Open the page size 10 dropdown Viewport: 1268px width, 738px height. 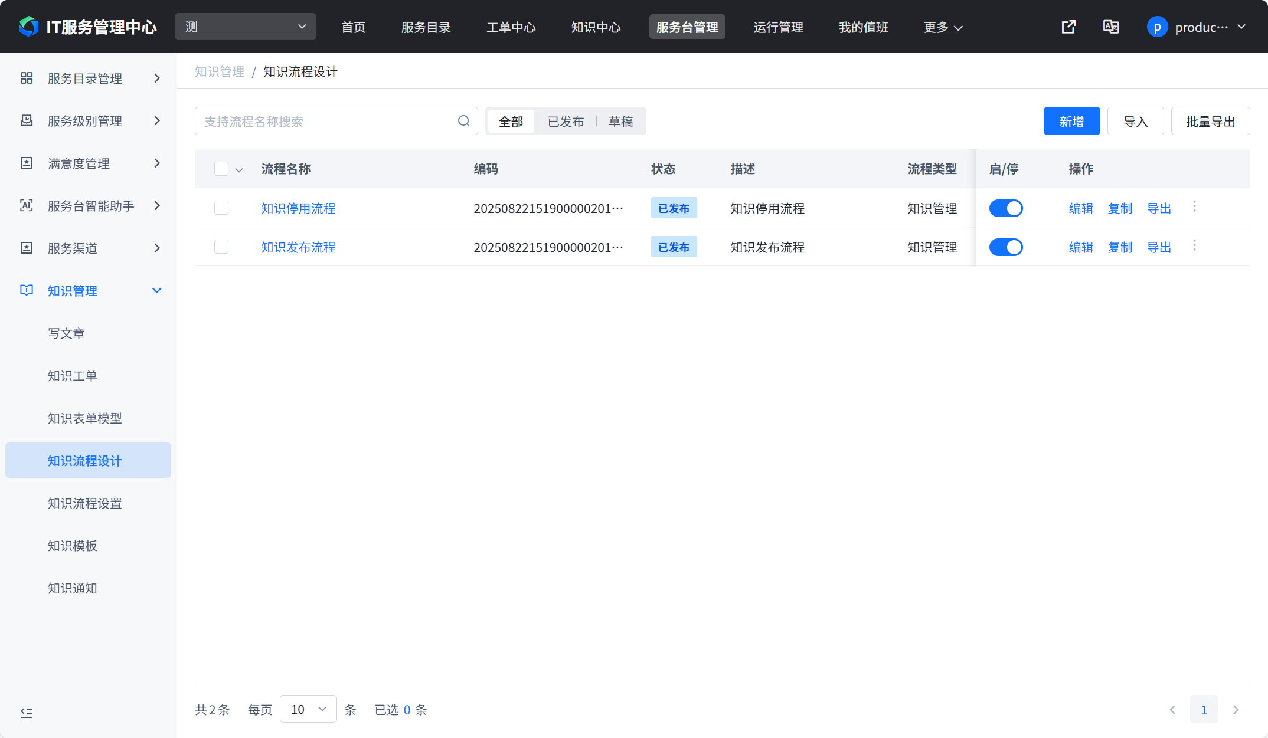point(308,709)
